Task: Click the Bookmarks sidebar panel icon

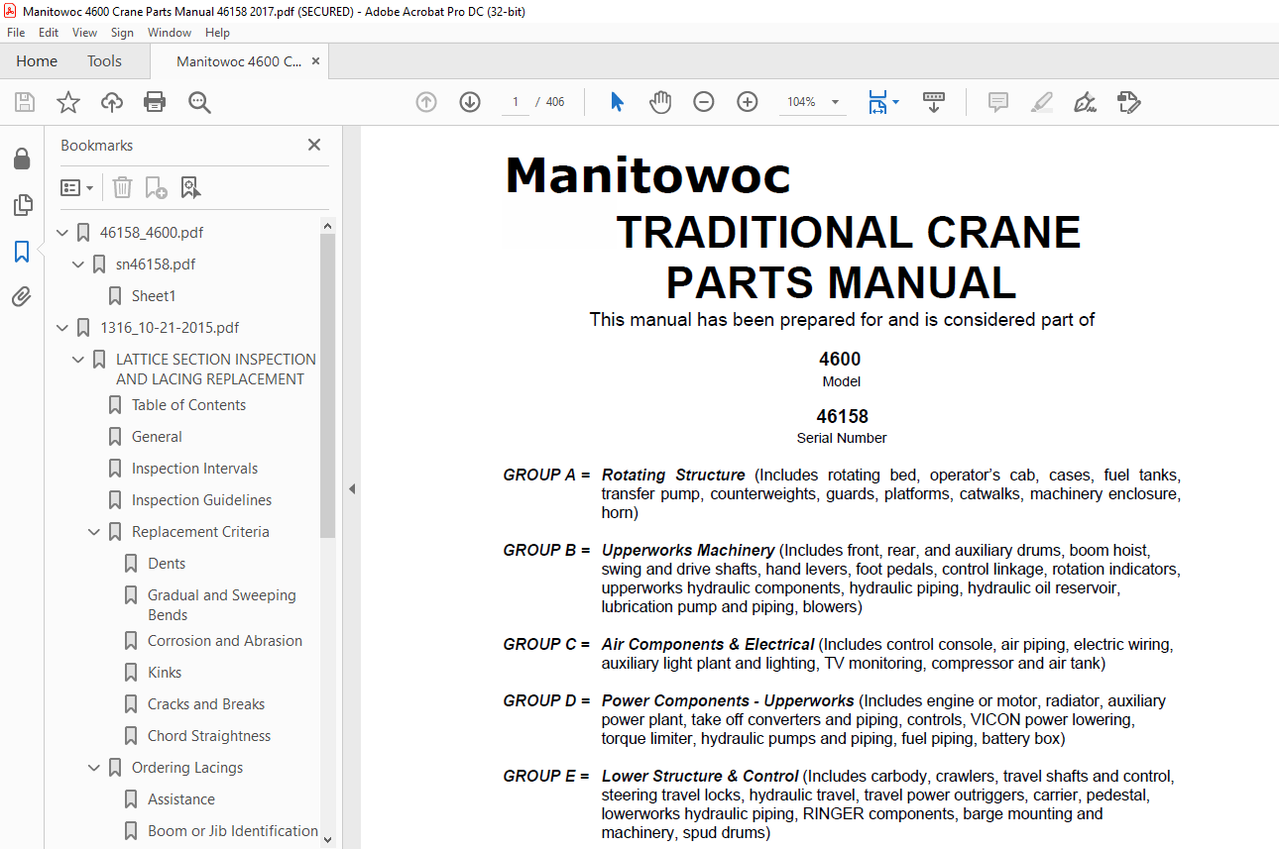Action: [x=22, y=252]
